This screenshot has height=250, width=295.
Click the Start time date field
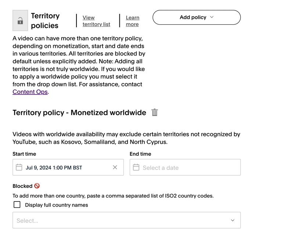coord(68,167)
